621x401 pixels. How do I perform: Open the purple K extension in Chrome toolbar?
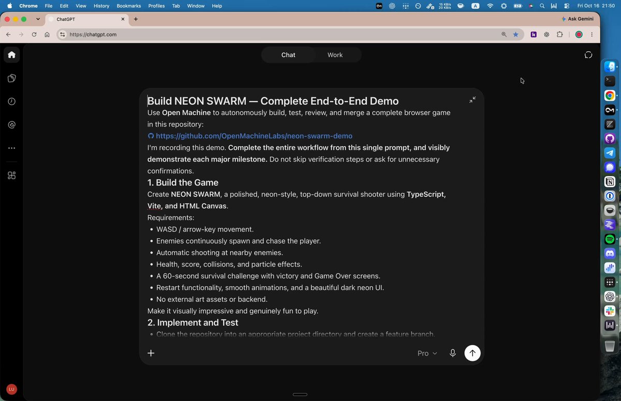(x=534, y=35)
